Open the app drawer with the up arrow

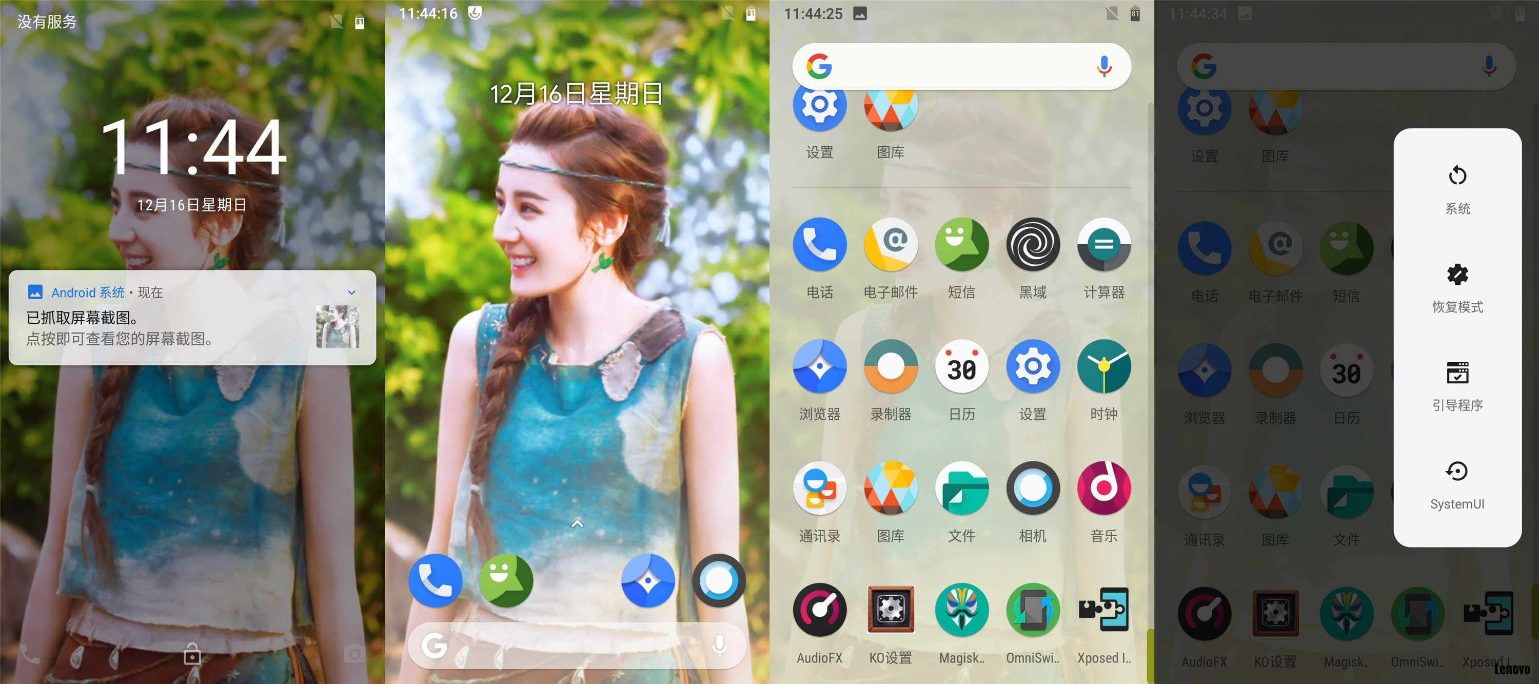577,523
